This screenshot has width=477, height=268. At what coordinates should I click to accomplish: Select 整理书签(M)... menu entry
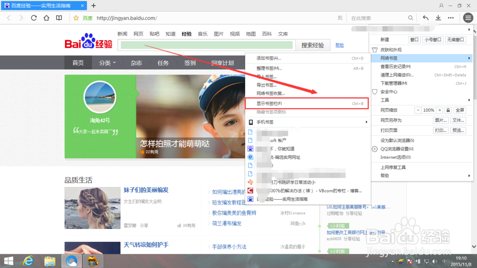308,68
